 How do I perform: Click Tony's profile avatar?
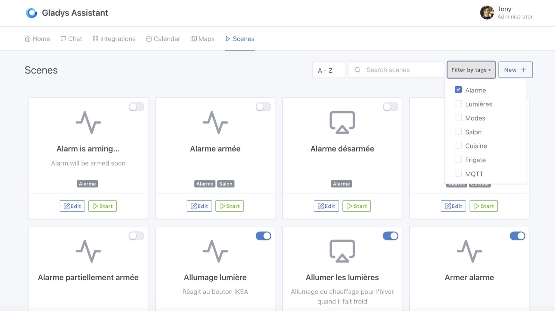487,13
